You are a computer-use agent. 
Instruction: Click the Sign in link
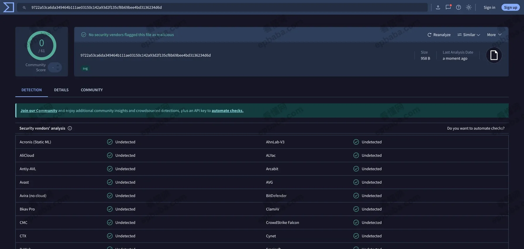489,7
